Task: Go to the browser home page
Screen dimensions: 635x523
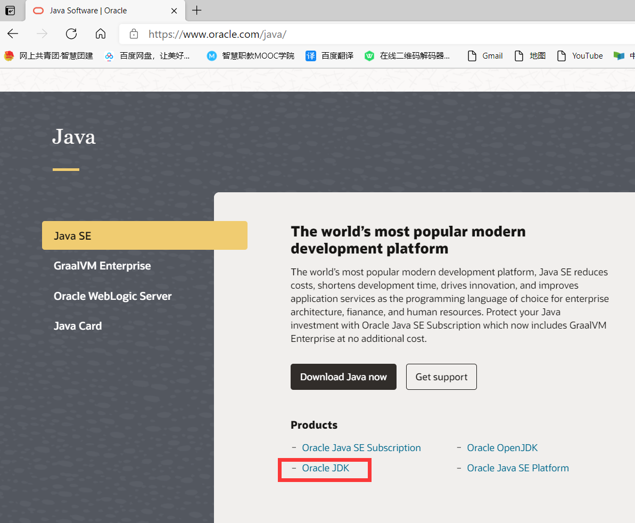Action: point(101,34)
